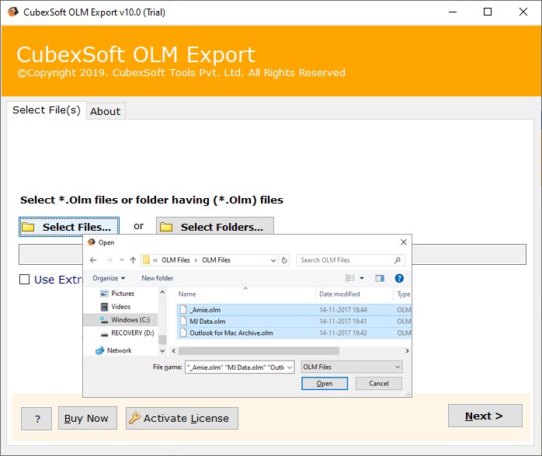Expand the Organize dropdown menu
The height and width of the screenshot is (456, 542).
click(109, 278)
